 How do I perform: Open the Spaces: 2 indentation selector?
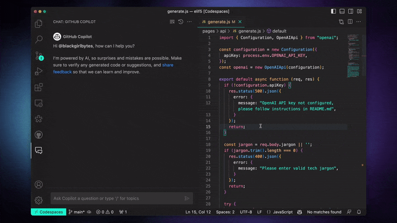pyautogui.click(x=225, y=212)
